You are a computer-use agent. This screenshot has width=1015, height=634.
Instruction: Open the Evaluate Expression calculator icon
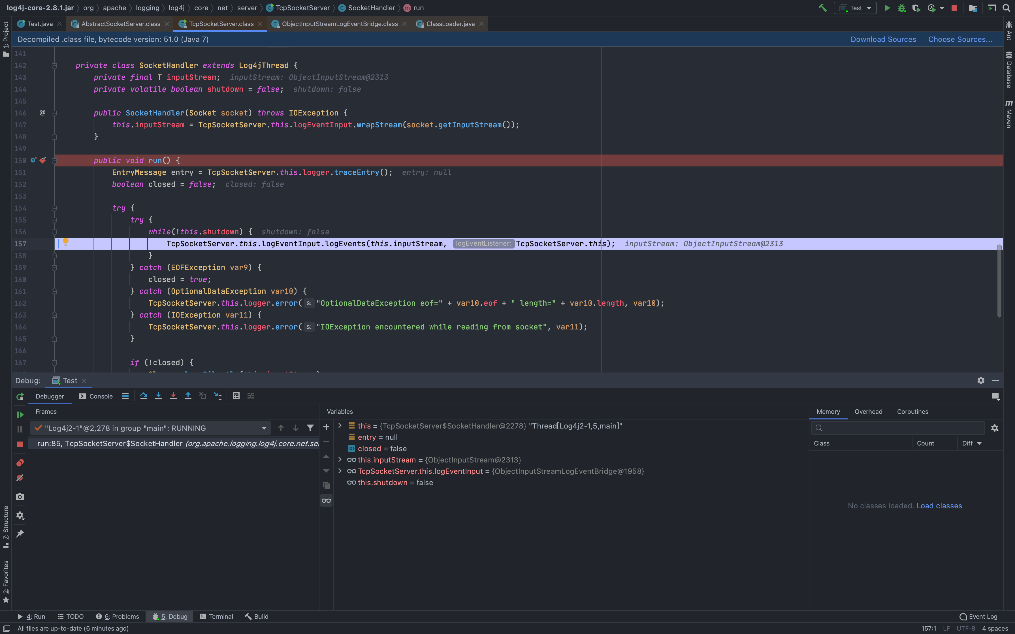[x=236, y=396]
